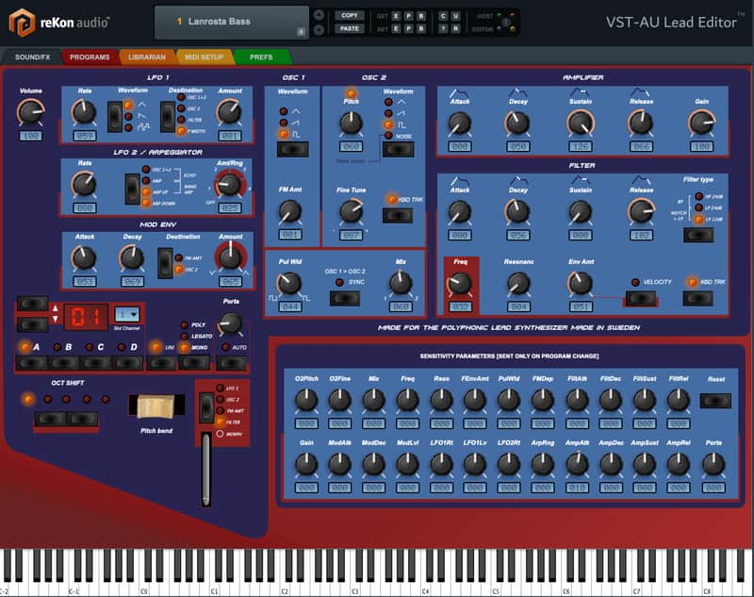754x597 pixels.
Task: Open the LIBRARIAN tab
Action: (x=147, y=57)
